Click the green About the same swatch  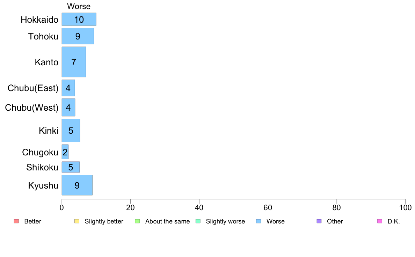coord(137,221)
